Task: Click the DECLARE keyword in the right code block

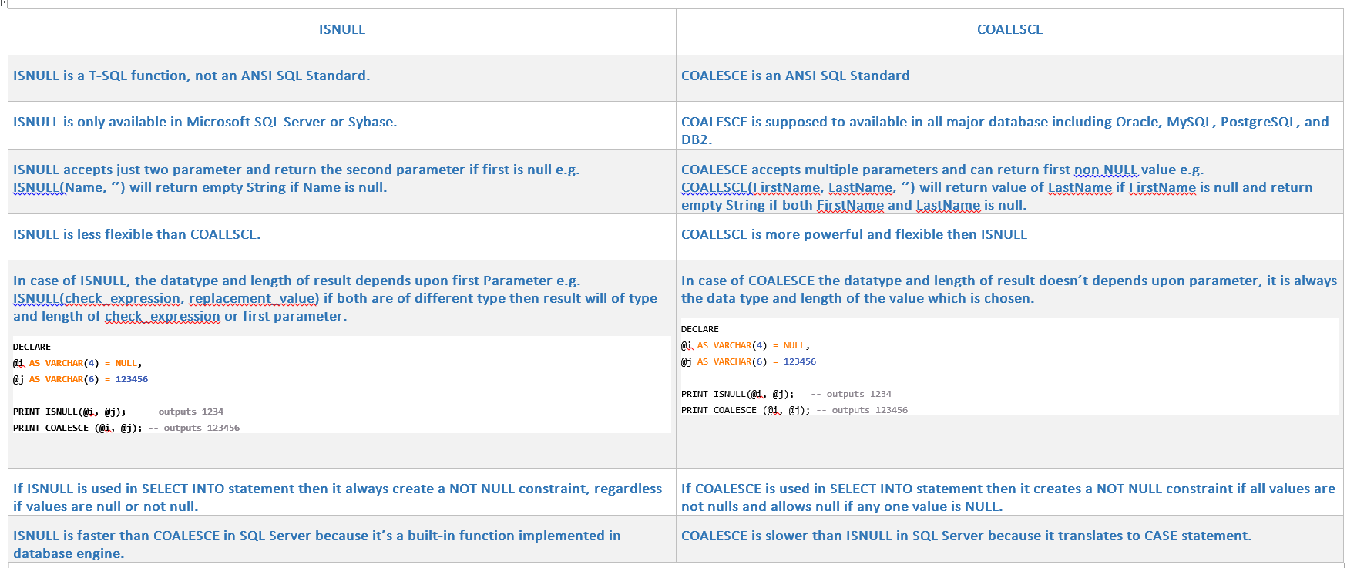Action: tap(700, 329)
